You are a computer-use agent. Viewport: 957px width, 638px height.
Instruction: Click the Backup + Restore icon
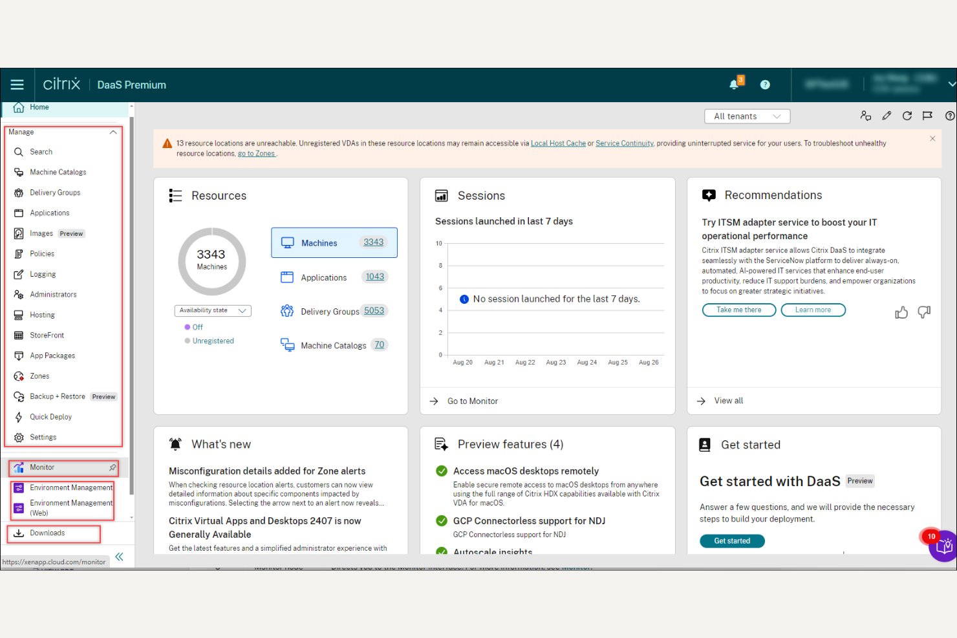coord(19,397)
